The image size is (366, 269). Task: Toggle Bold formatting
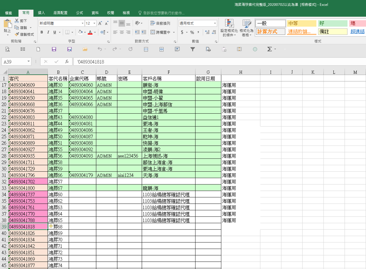(x=42, y=33)
